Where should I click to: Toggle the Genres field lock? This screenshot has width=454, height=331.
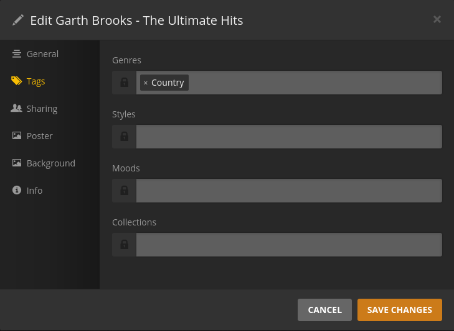[x=125, y=83]
